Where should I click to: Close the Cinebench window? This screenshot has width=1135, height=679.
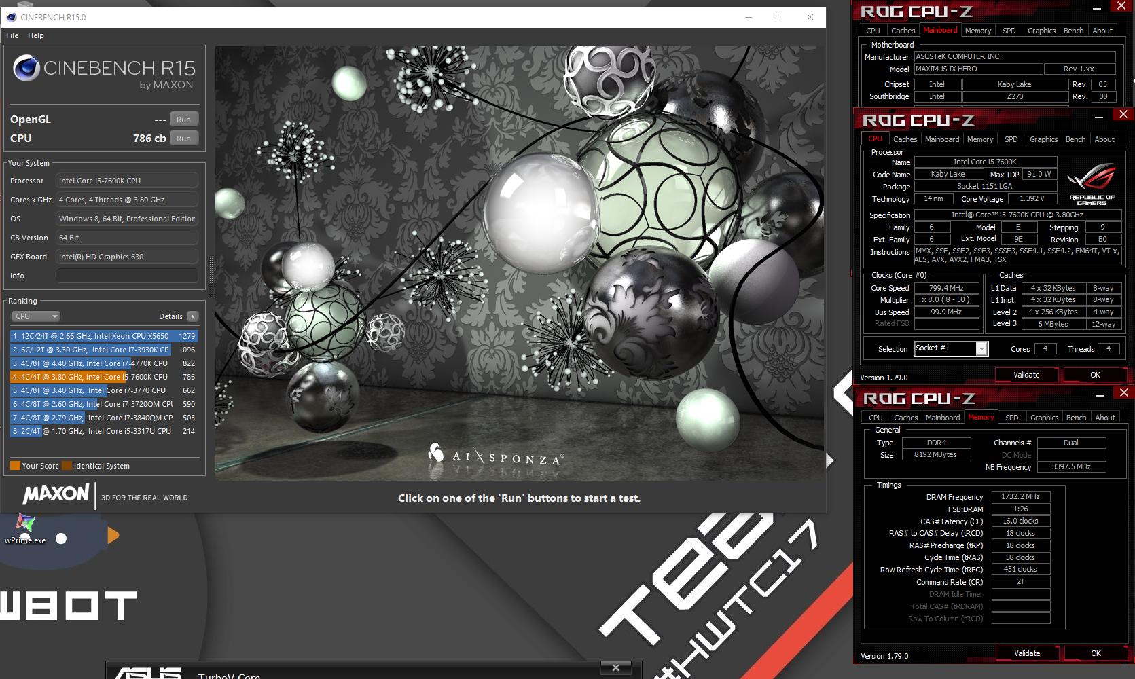click(x=810, y=17)
